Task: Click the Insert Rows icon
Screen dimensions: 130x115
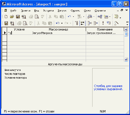Action: (90, 23)
